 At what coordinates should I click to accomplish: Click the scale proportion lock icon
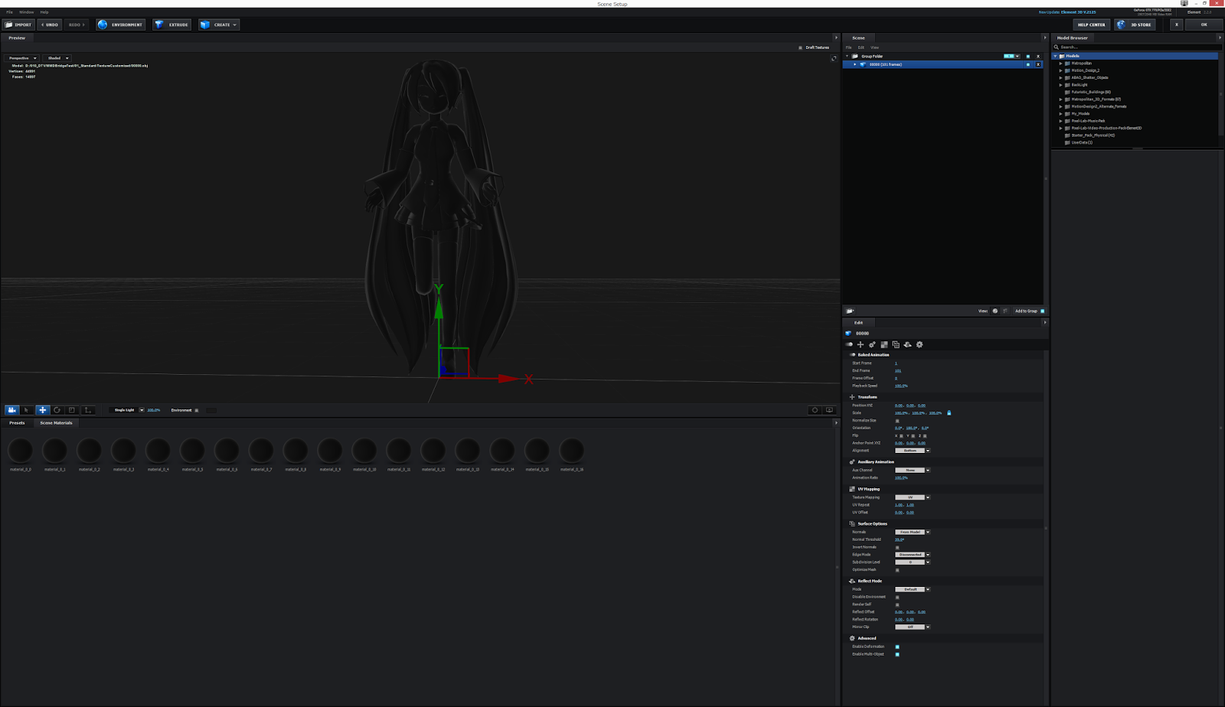pyautogui.click(x=949, y=413)
